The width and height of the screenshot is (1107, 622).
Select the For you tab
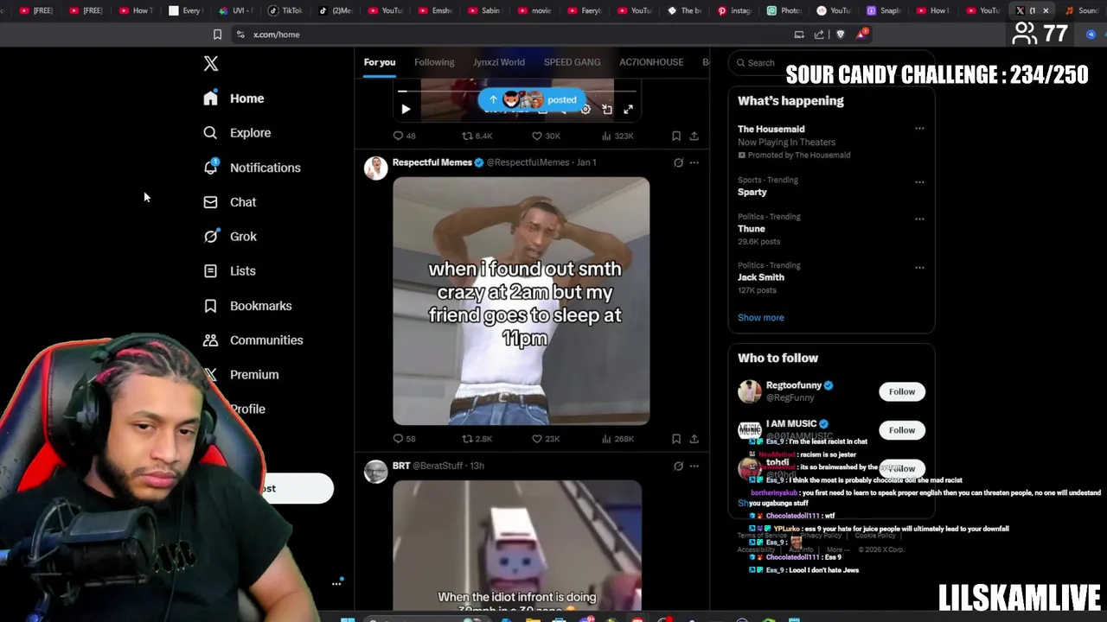pyautogui.click(x=379, y=62)
